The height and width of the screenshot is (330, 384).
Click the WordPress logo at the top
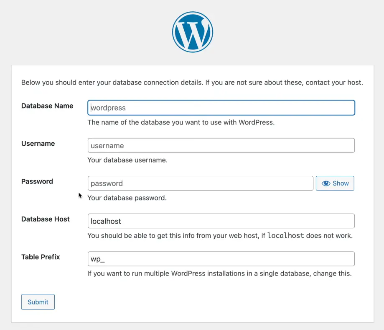[192, 32]
